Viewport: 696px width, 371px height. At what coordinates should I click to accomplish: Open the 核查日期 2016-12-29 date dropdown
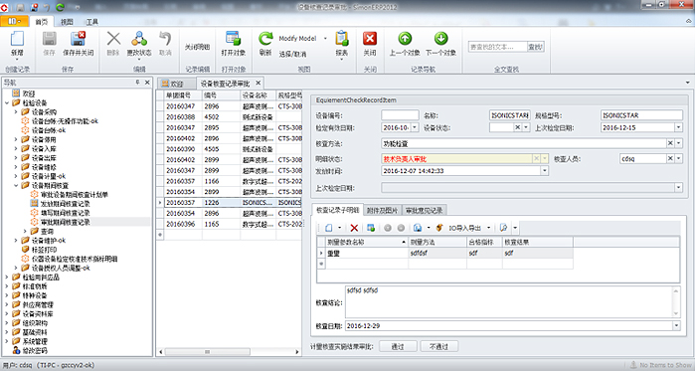pyautogui.click(x=676, y=325)
